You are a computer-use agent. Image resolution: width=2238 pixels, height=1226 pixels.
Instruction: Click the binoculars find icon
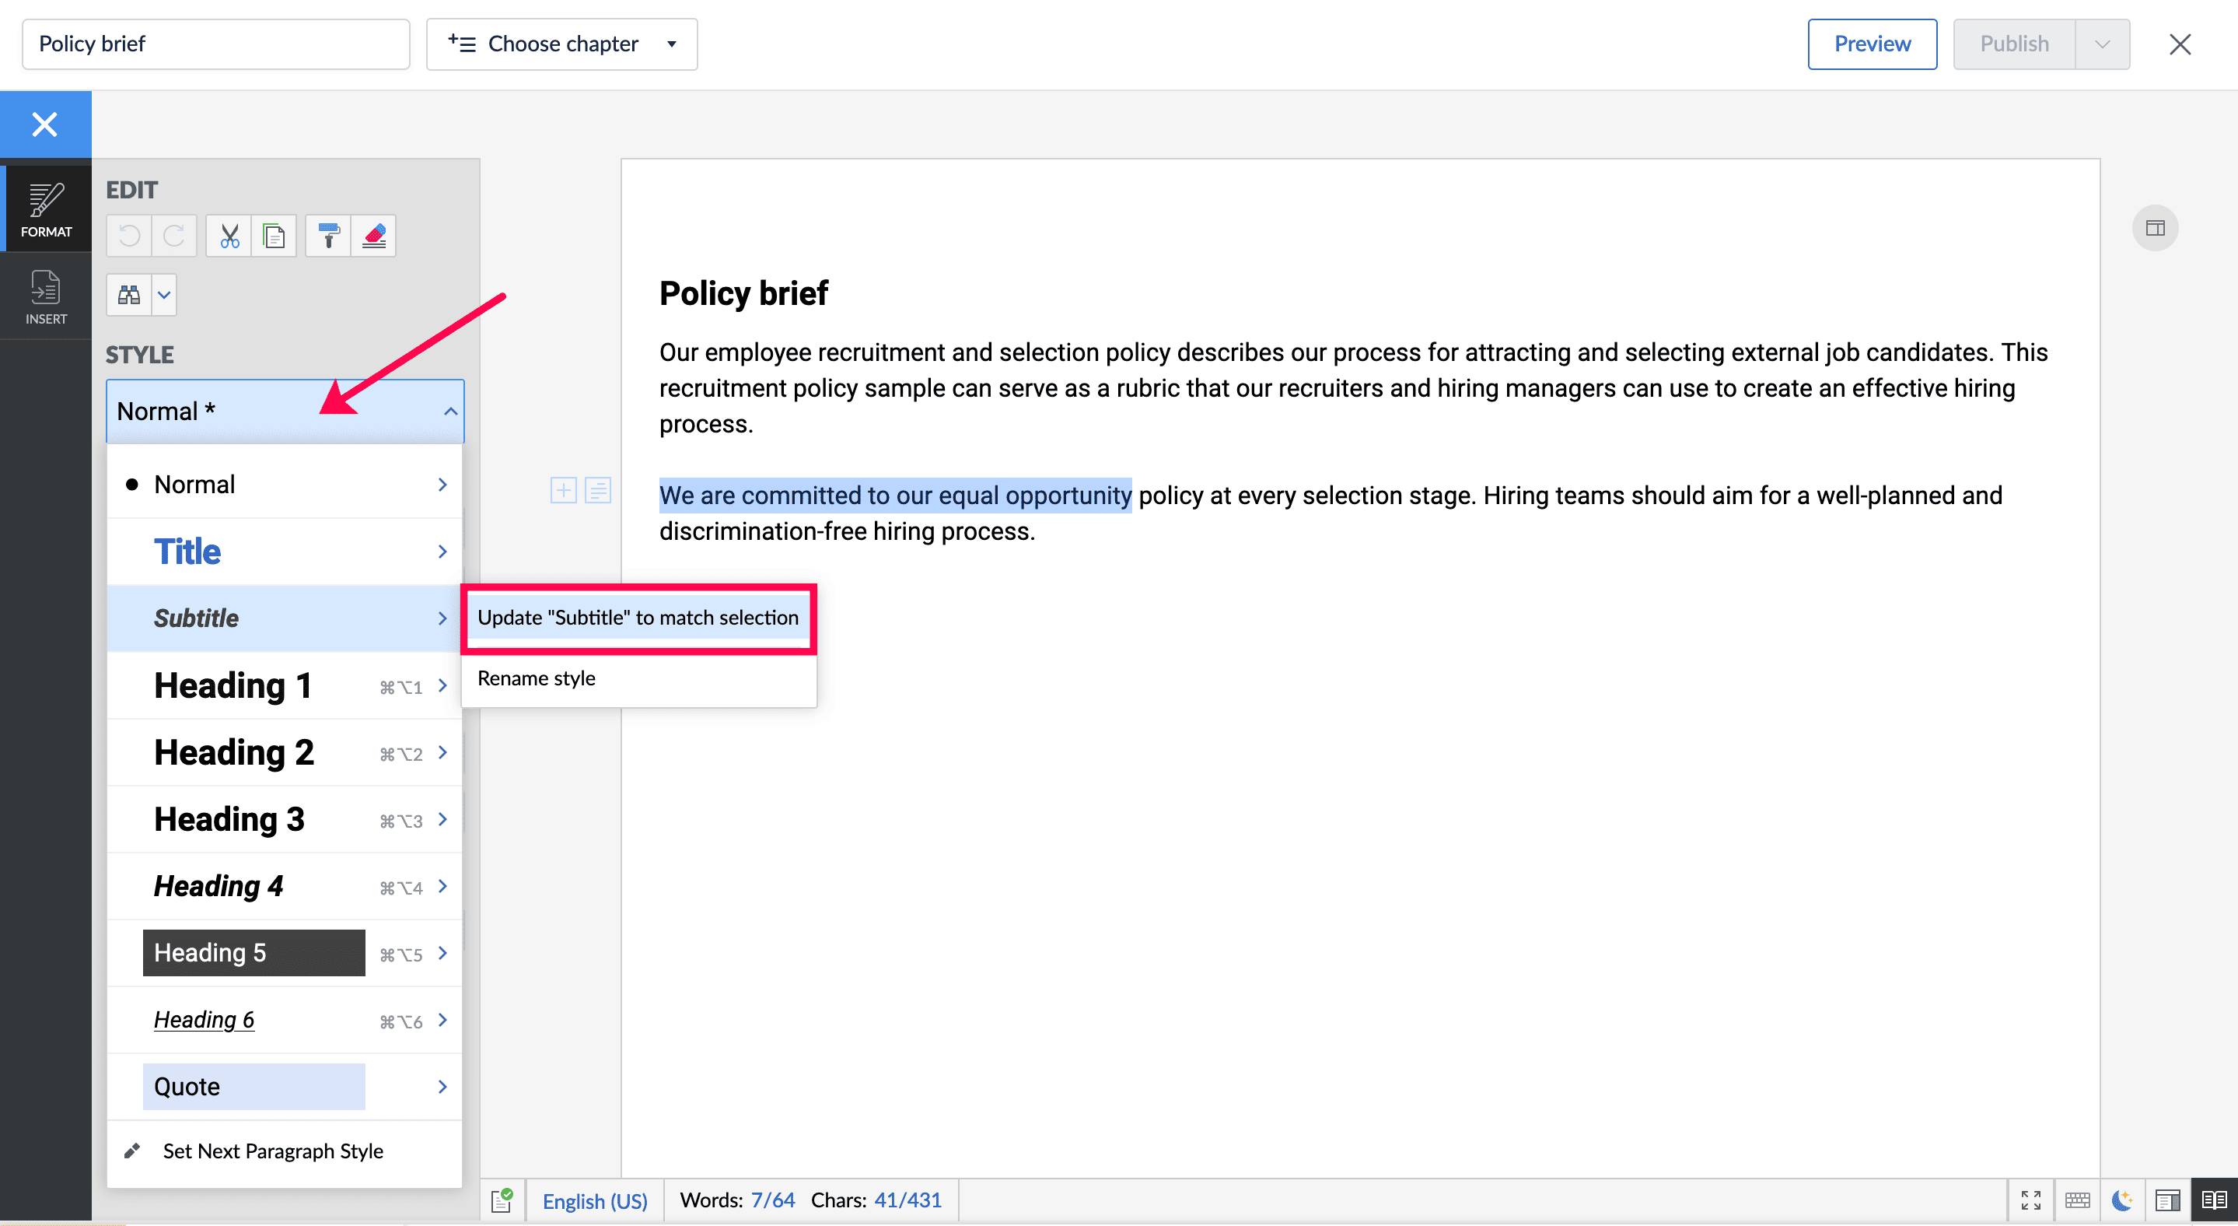click(x=128, y=296)
